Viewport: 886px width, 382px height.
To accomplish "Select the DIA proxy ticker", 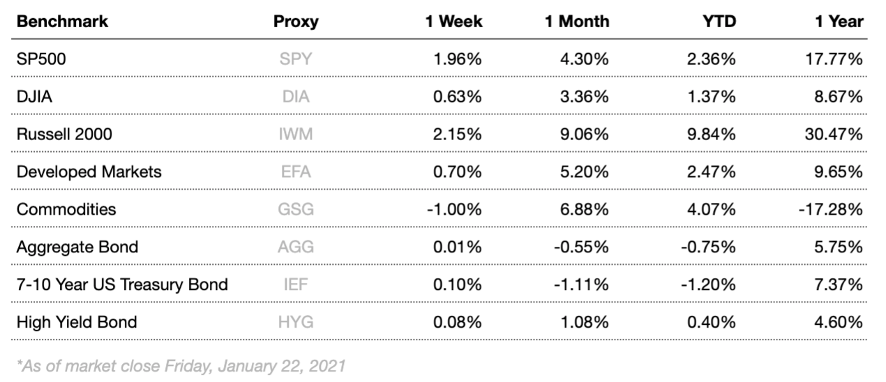I will 296,97.
